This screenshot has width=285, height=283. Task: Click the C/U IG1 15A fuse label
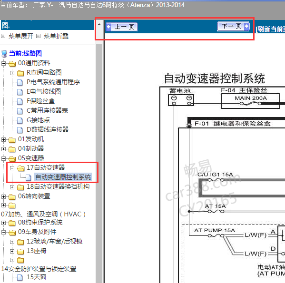(215, 175)
